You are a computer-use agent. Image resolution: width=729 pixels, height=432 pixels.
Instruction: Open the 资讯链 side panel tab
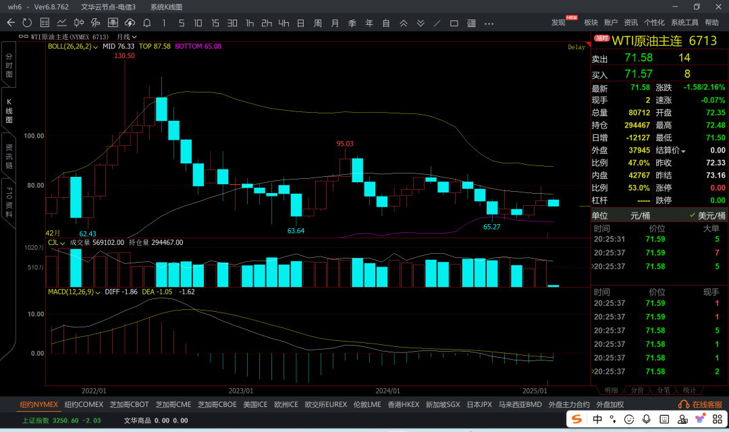point(9,157)
